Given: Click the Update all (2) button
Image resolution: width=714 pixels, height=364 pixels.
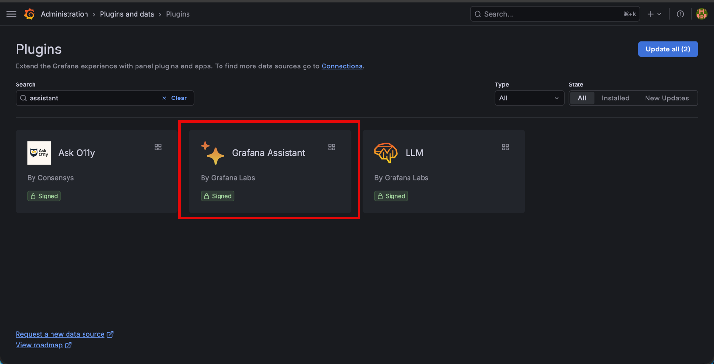Looking at the screenshot, I should tap(668, 49).
